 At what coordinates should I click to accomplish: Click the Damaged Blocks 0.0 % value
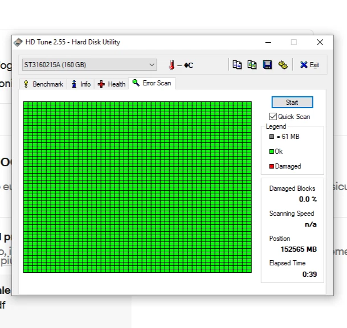(308, 199)
